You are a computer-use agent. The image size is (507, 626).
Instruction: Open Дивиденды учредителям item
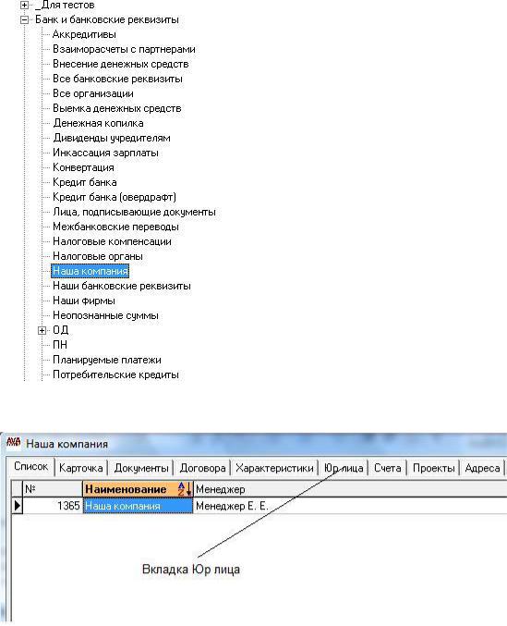[x=111, y=138]
